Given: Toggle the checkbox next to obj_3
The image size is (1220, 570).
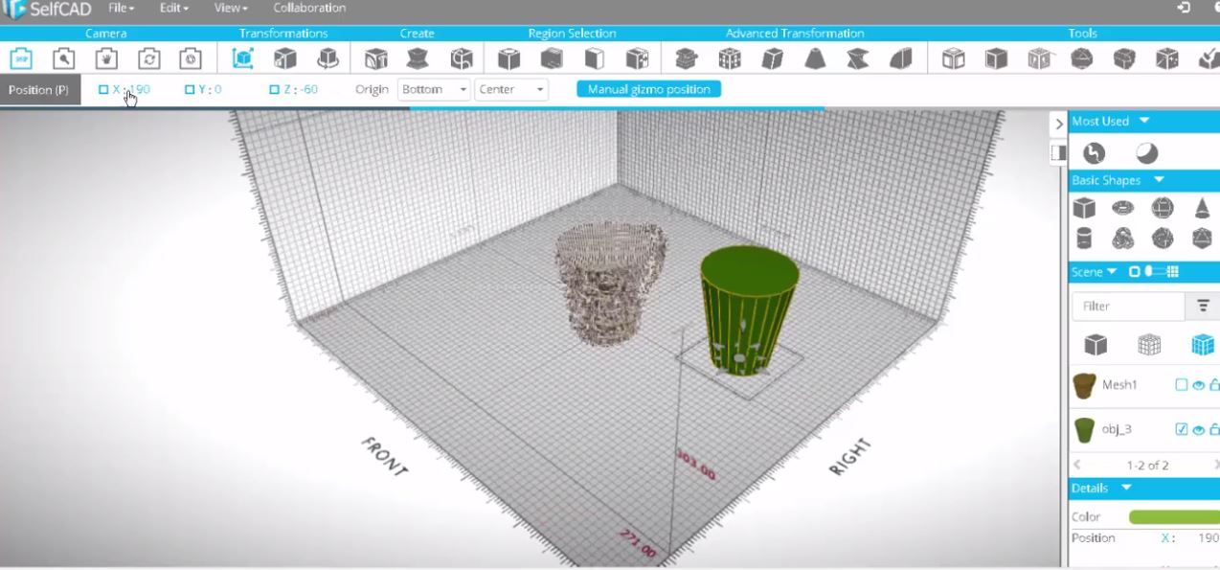Looking at the screenshot, I should 1181,429.
